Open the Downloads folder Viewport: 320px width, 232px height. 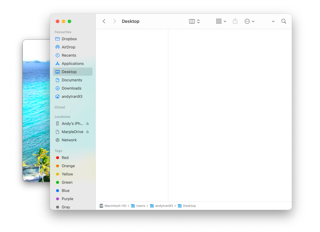[71, 88]
